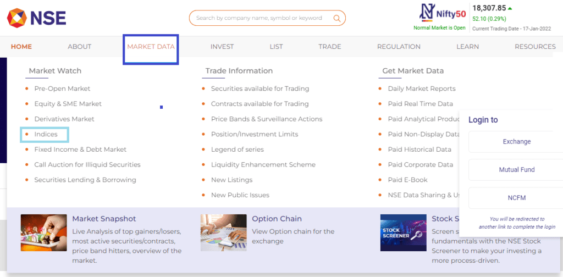Open the LIST menu
Viewport: 563px width, 277px height.
[x=276, y=47]
